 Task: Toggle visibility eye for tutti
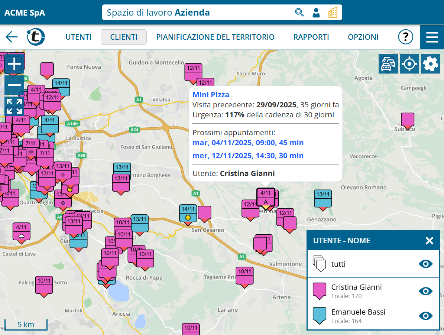[426, 264]
